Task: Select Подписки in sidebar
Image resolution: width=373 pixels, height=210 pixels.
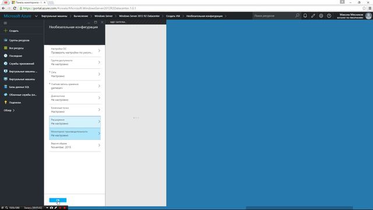Action: tap(15, 103)
